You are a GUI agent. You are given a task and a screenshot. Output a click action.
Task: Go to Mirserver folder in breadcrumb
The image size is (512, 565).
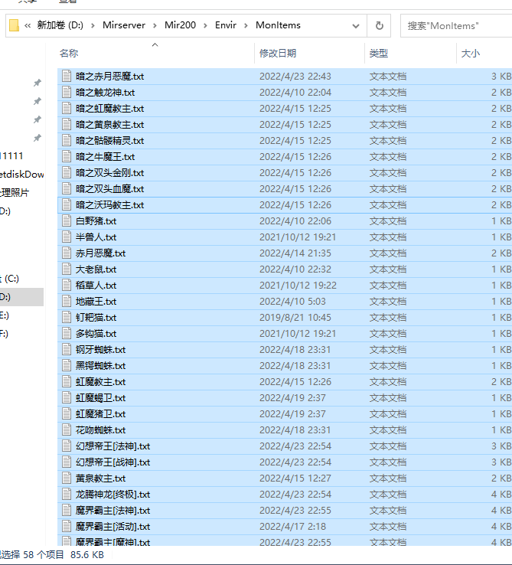point(124,25)
